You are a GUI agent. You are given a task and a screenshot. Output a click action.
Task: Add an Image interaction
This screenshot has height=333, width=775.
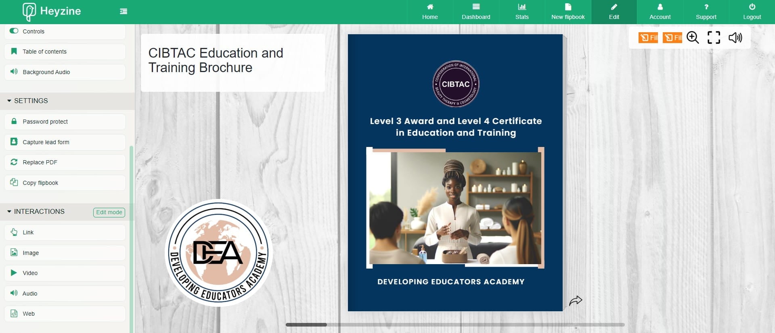tap(65, 253)
